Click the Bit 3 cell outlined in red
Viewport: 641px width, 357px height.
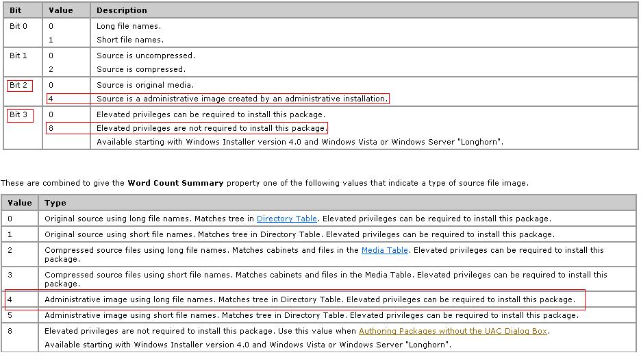pos(18,114)
